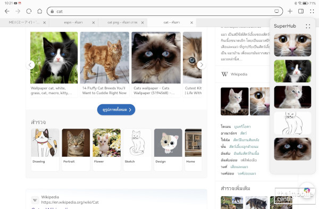Close the MEI tab

coord(44,22)
